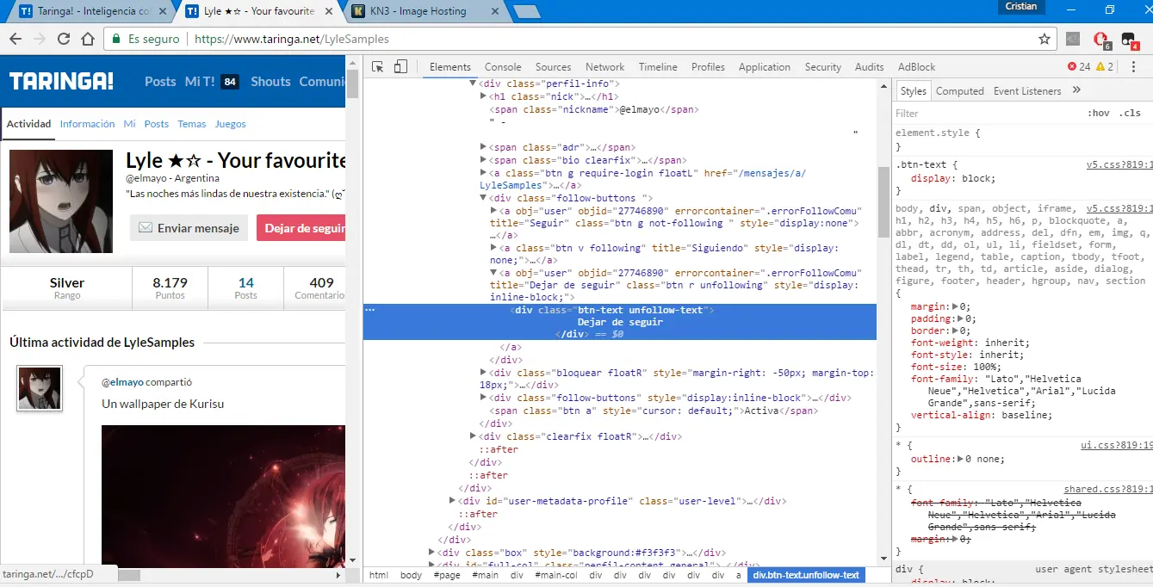
Task: Expand the margin property triangle in Styles
Action: [x=956, y=306]
